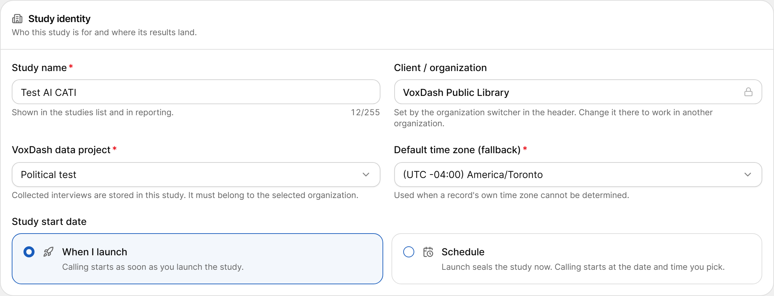Click the Study start date label
The width and height of the screenshot is (774, 296).
(49, 221)
